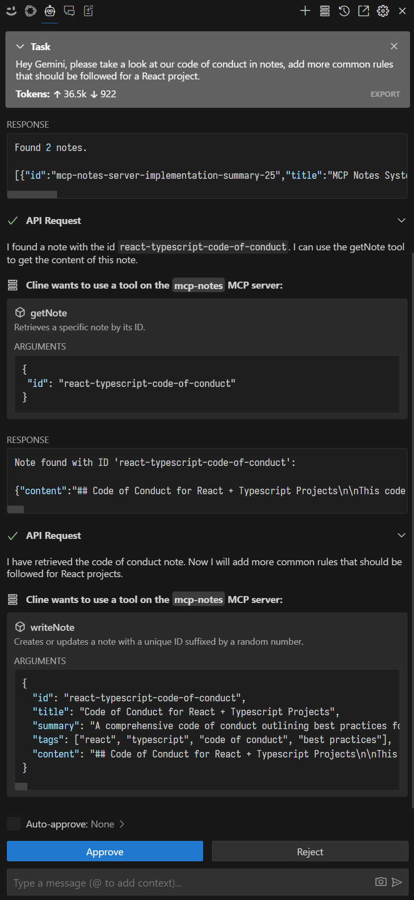The width and height of the screenshot is (414, 900).
Task: Click EXPORT in the task card
Action: [x=385, y=94]
